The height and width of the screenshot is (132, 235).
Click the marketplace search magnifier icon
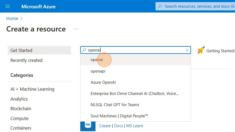click(x=84, y=50)
